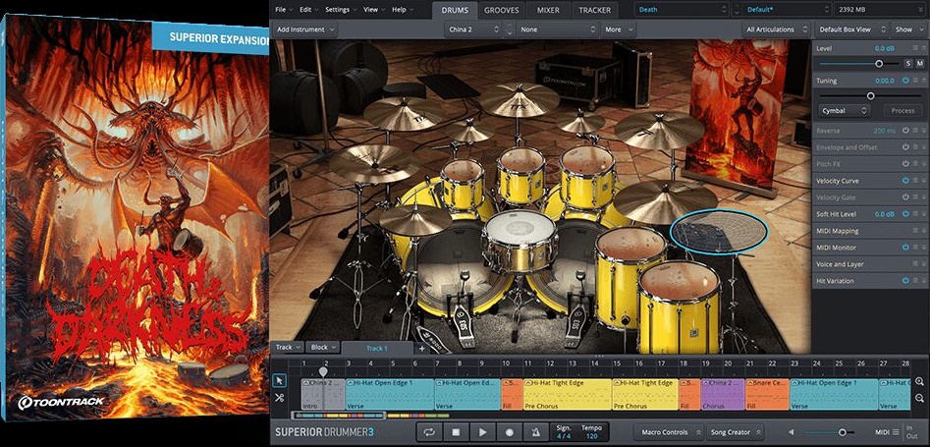Screen dimensions: 930x447
Task: Open the Settings menu
Action: pos(340,10)
